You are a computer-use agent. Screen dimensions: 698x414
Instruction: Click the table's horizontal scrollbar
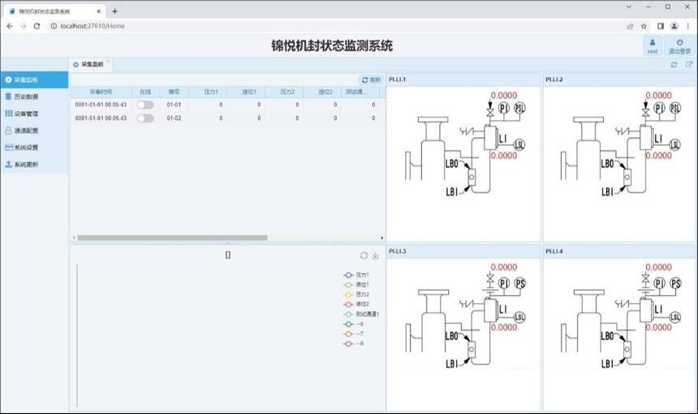coord(171,237)
